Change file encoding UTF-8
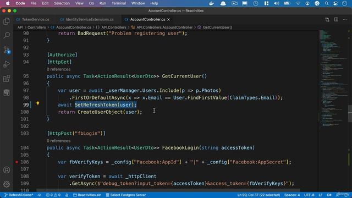 coord(309,195)
